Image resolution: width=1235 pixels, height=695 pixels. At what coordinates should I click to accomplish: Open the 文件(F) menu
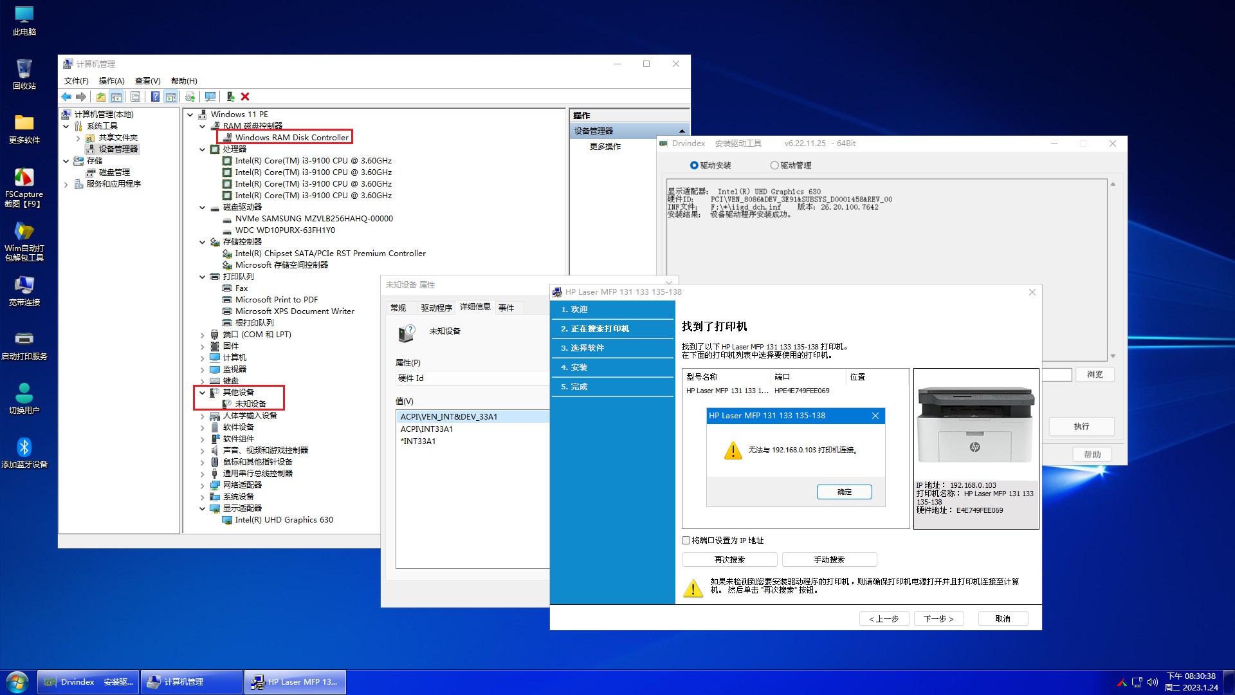tap(77, 81)
